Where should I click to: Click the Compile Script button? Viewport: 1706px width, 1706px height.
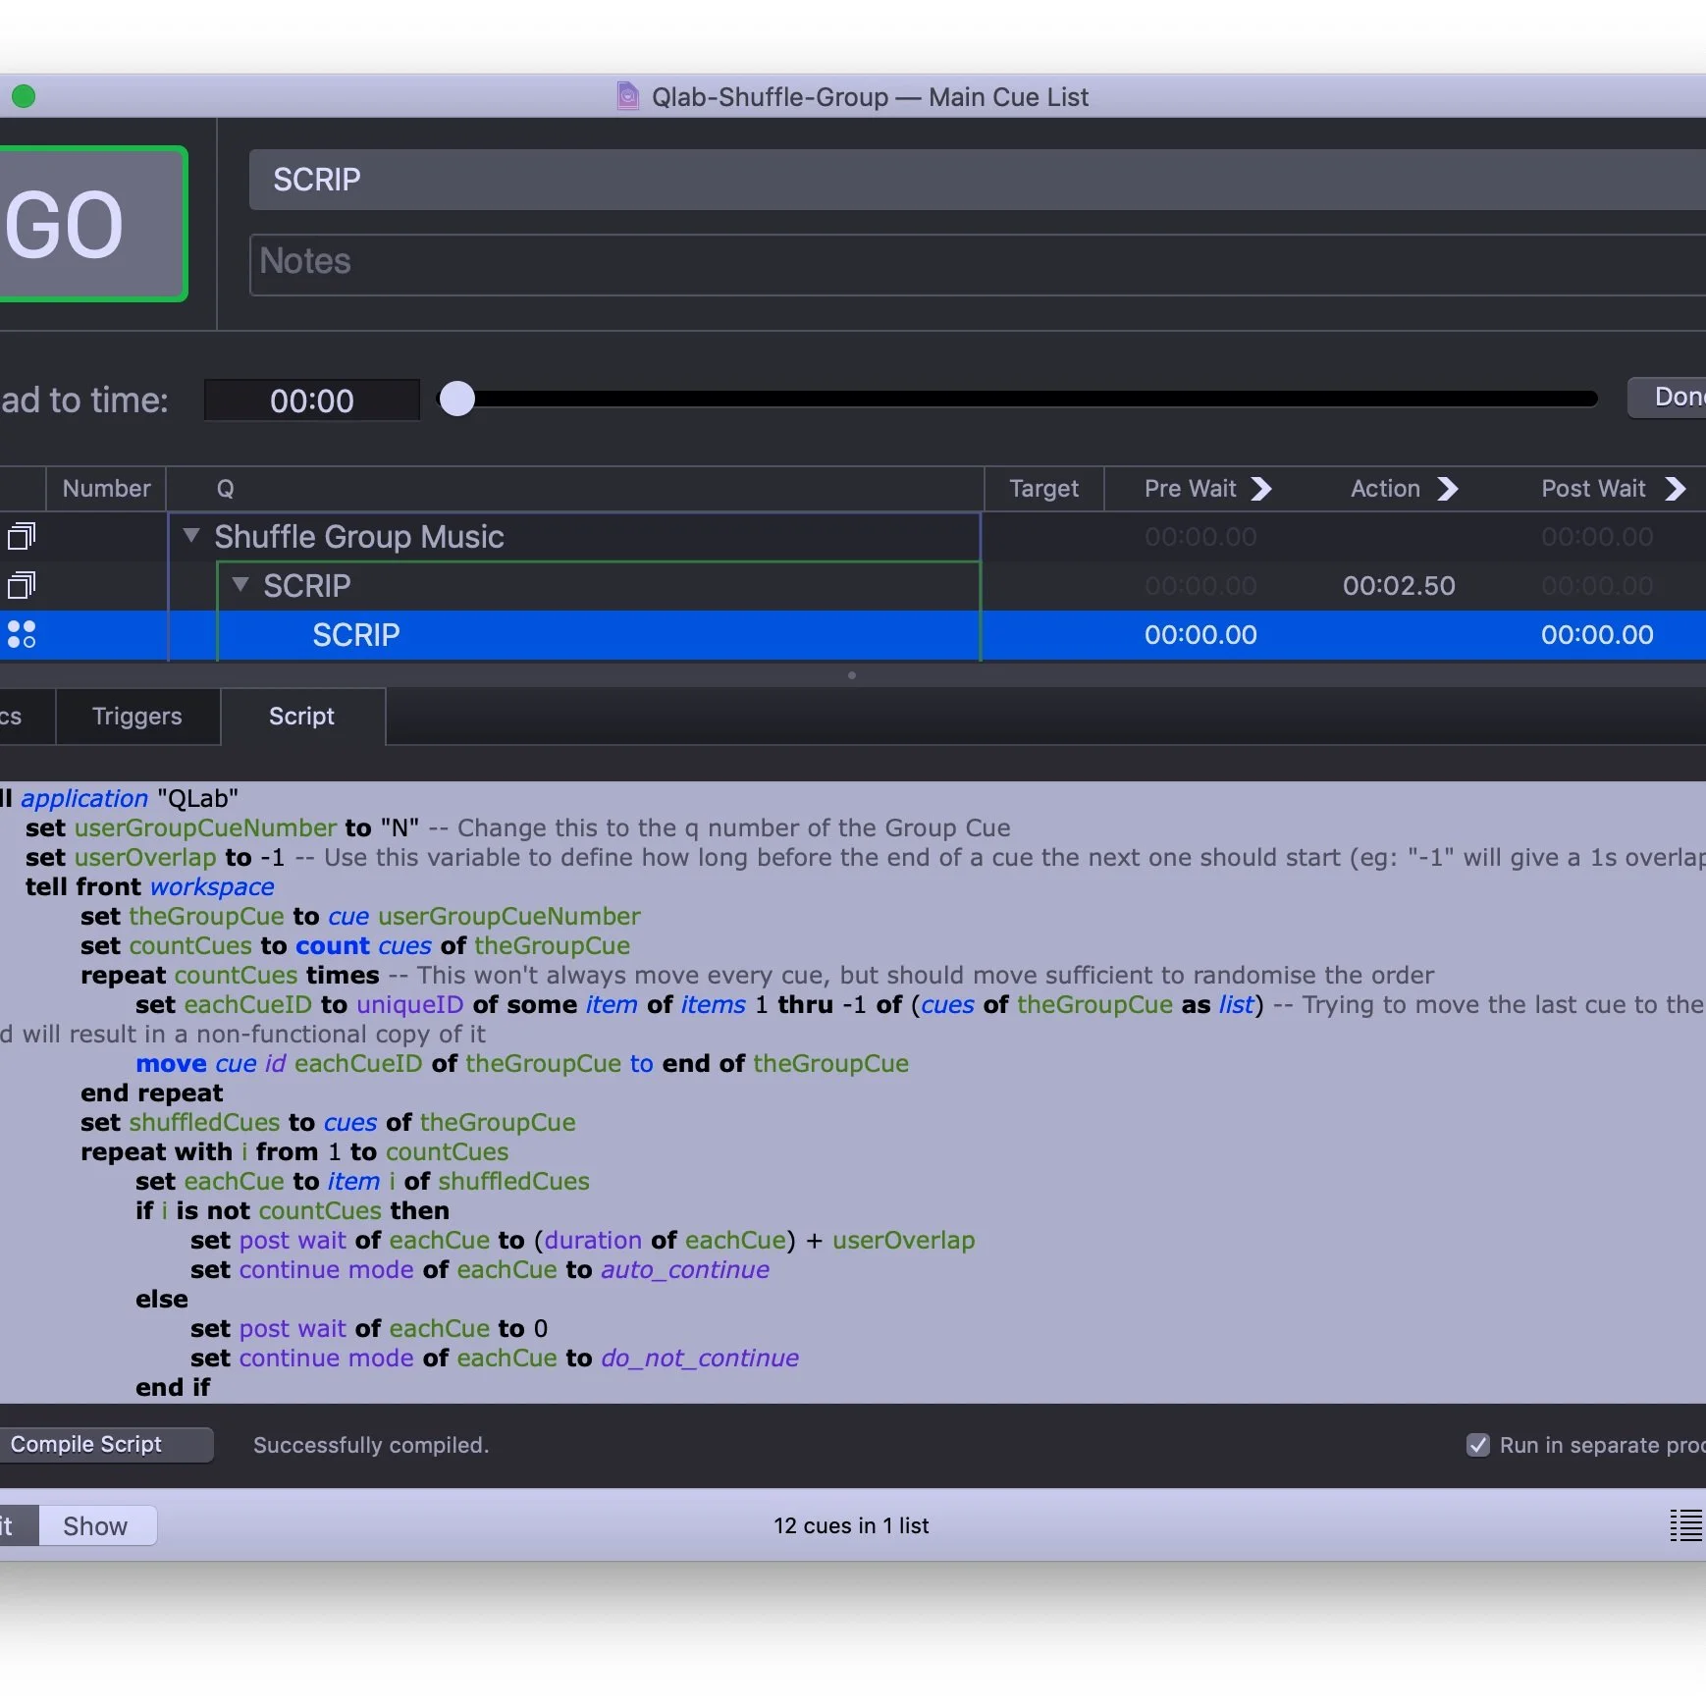click(x=106, y=1444)
